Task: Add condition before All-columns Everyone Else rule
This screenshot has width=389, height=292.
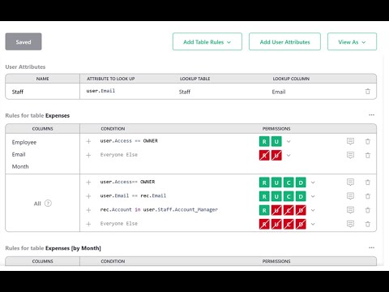Action: (x=88, y=224)
